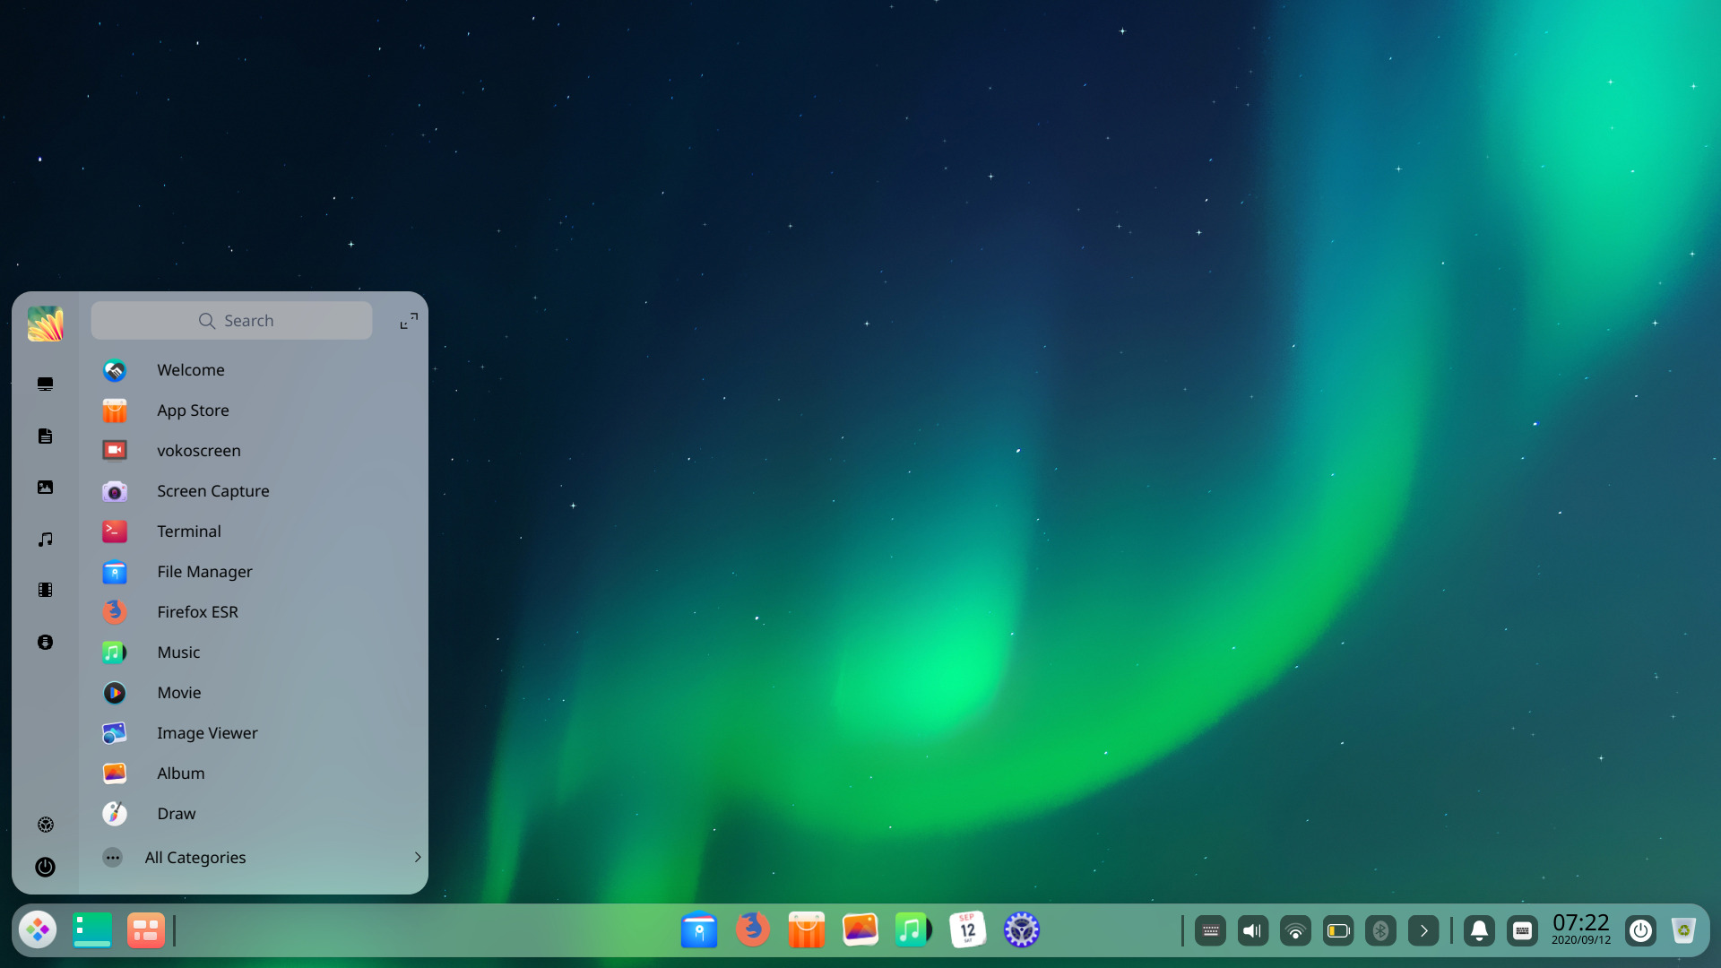
Task: Open the Pictures category in the launcher sidebar
Action: point(45,487)
